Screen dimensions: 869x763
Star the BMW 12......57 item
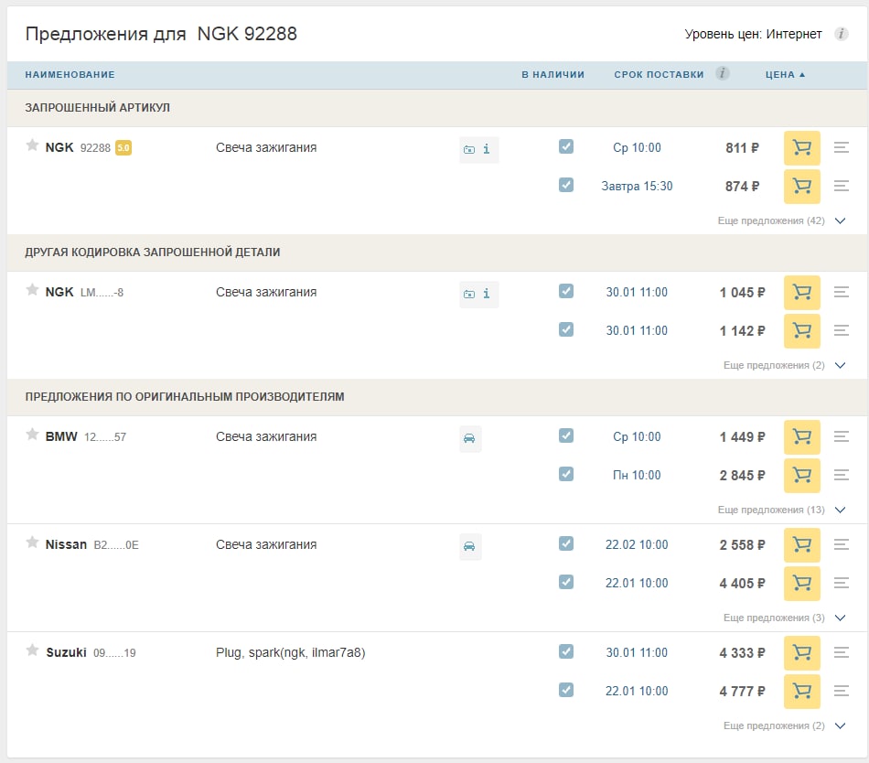point(32,435)
